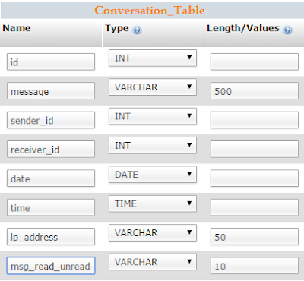Expand the VARCHAR dropdown for ip_address

coord(153,232)
